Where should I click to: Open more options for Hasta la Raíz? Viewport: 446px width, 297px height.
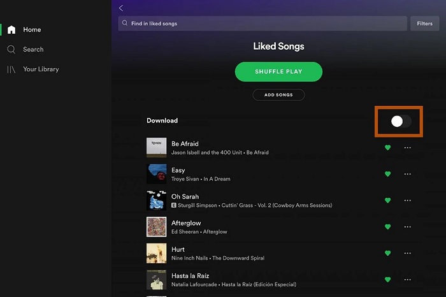point(407,279)
